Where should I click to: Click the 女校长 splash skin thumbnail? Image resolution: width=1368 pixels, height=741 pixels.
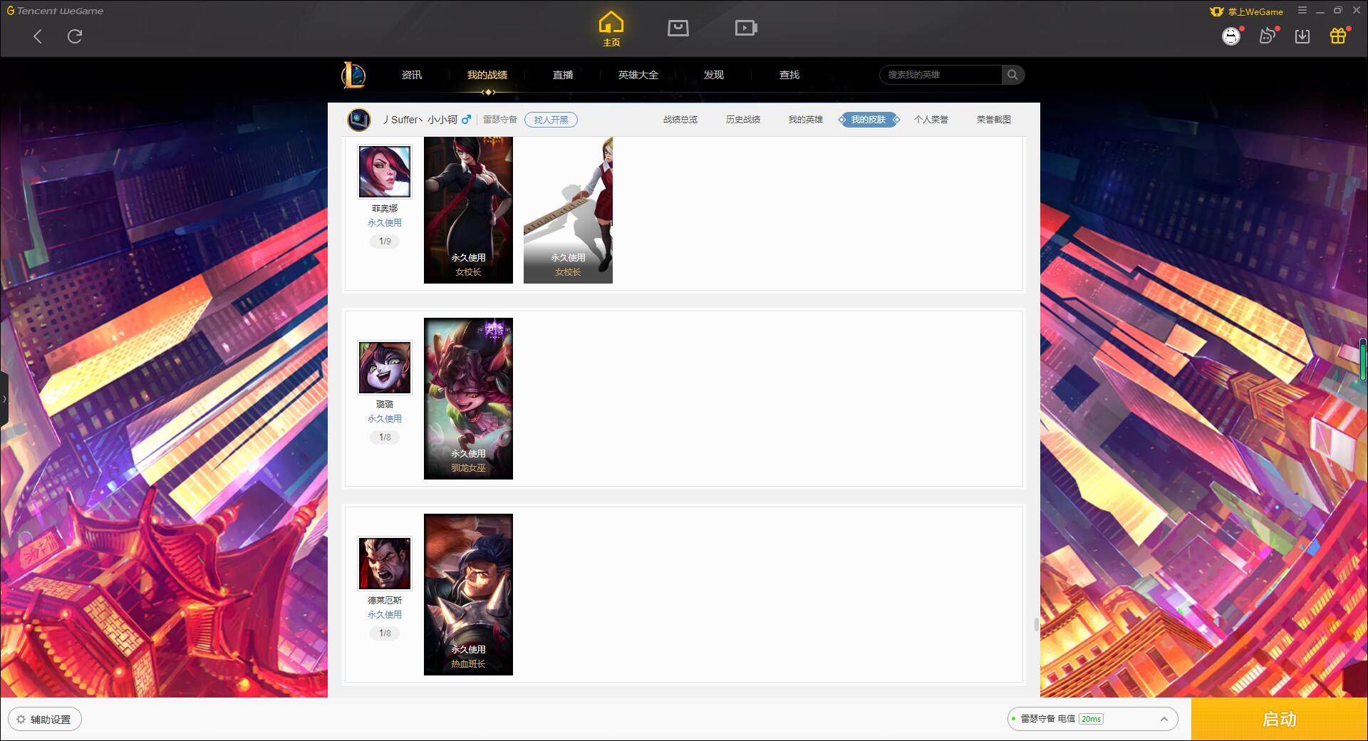(x=468, y=210)
